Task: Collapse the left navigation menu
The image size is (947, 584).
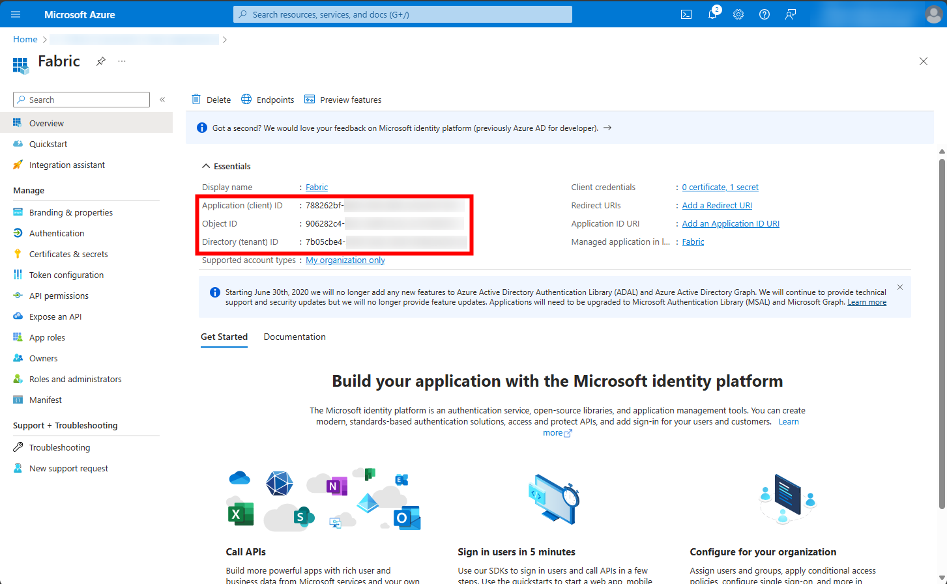Action: tap(162, 100)
